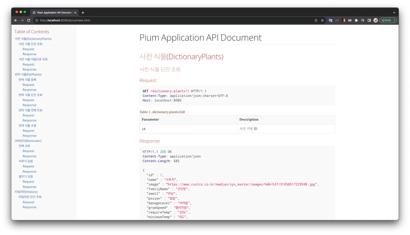Viewport: 410px width, 235px height.
Task: Open the Extensions puzzle piece menu
Action: click(x=356, y=20)
